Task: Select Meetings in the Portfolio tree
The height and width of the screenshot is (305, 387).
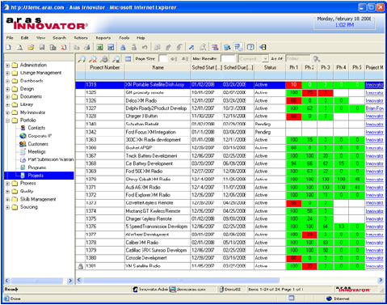Action: coord(36,151)
